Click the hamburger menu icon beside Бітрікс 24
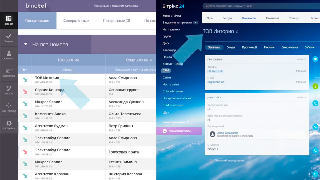This screenshot has width=320, height=180. click(159, 6)
